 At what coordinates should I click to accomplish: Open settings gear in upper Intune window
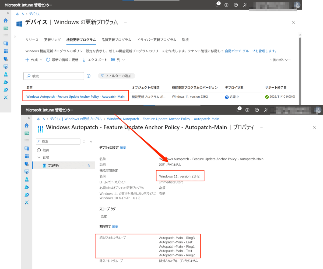(227, 5)
